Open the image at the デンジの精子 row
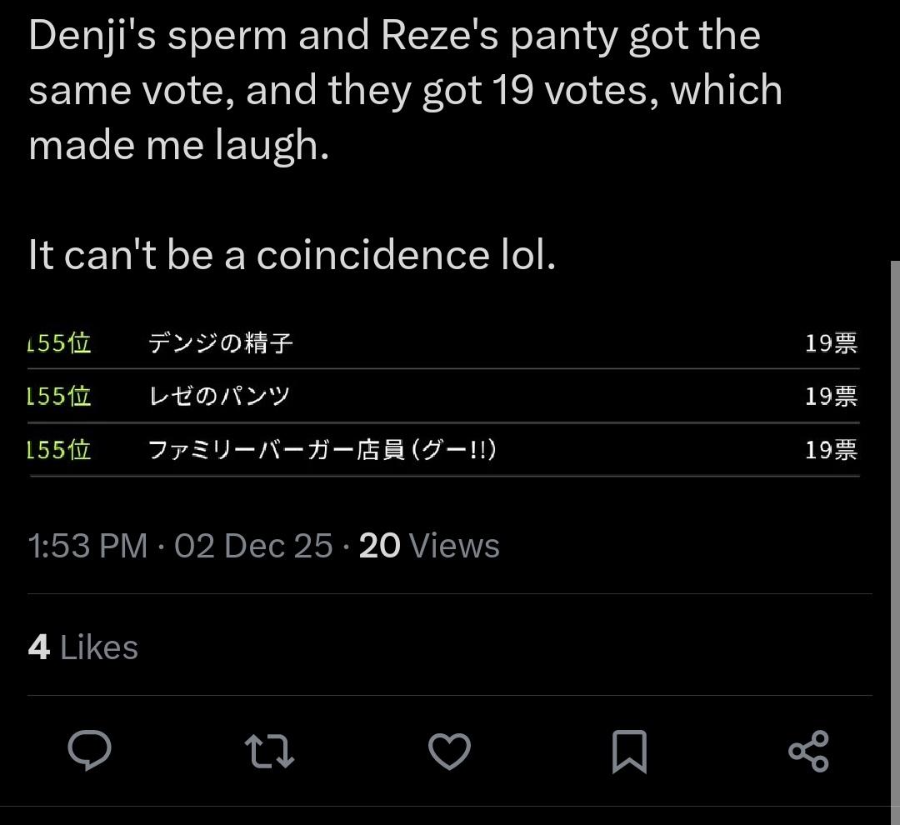This screenshot has height=825, width=900. click(x=221, y=342)
